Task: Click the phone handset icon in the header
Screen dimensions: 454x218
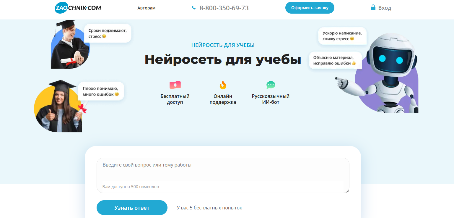Action: coord(194,8)
